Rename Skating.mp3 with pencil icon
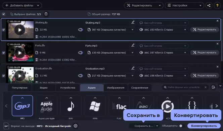 [133, 22]
